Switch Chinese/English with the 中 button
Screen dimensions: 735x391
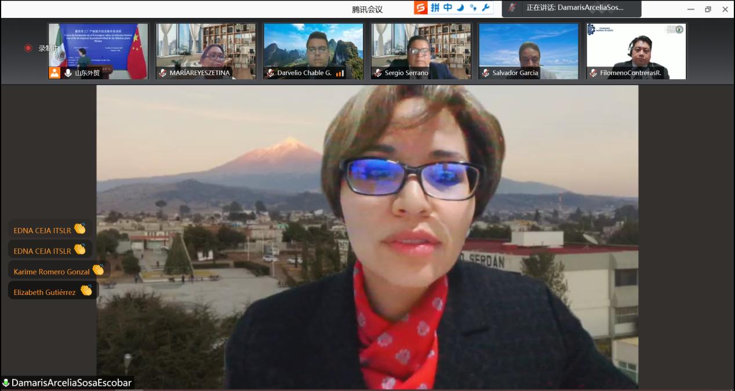[447, 8]
